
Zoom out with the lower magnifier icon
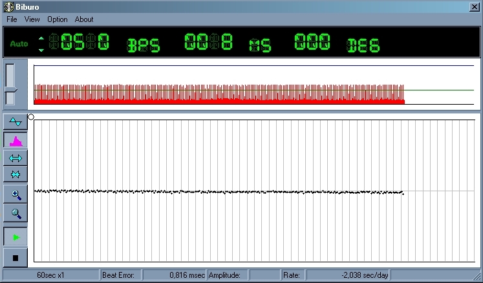[x=16, y=213]
